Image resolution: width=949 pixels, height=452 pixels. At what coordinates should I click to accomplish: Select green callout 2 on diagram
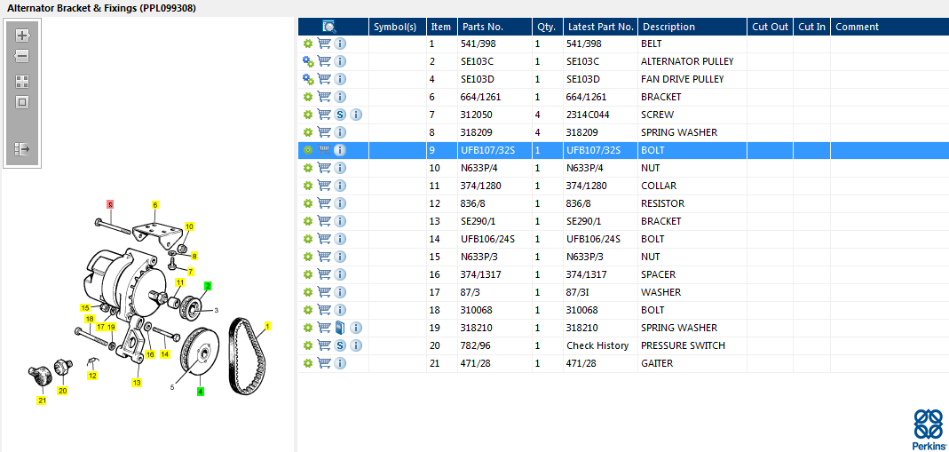pos(208,286)
